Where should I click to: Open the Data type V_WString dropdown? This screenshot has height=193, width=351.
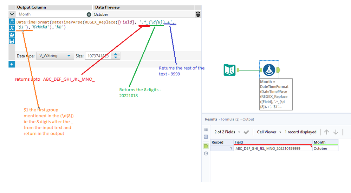click(55, 56)
